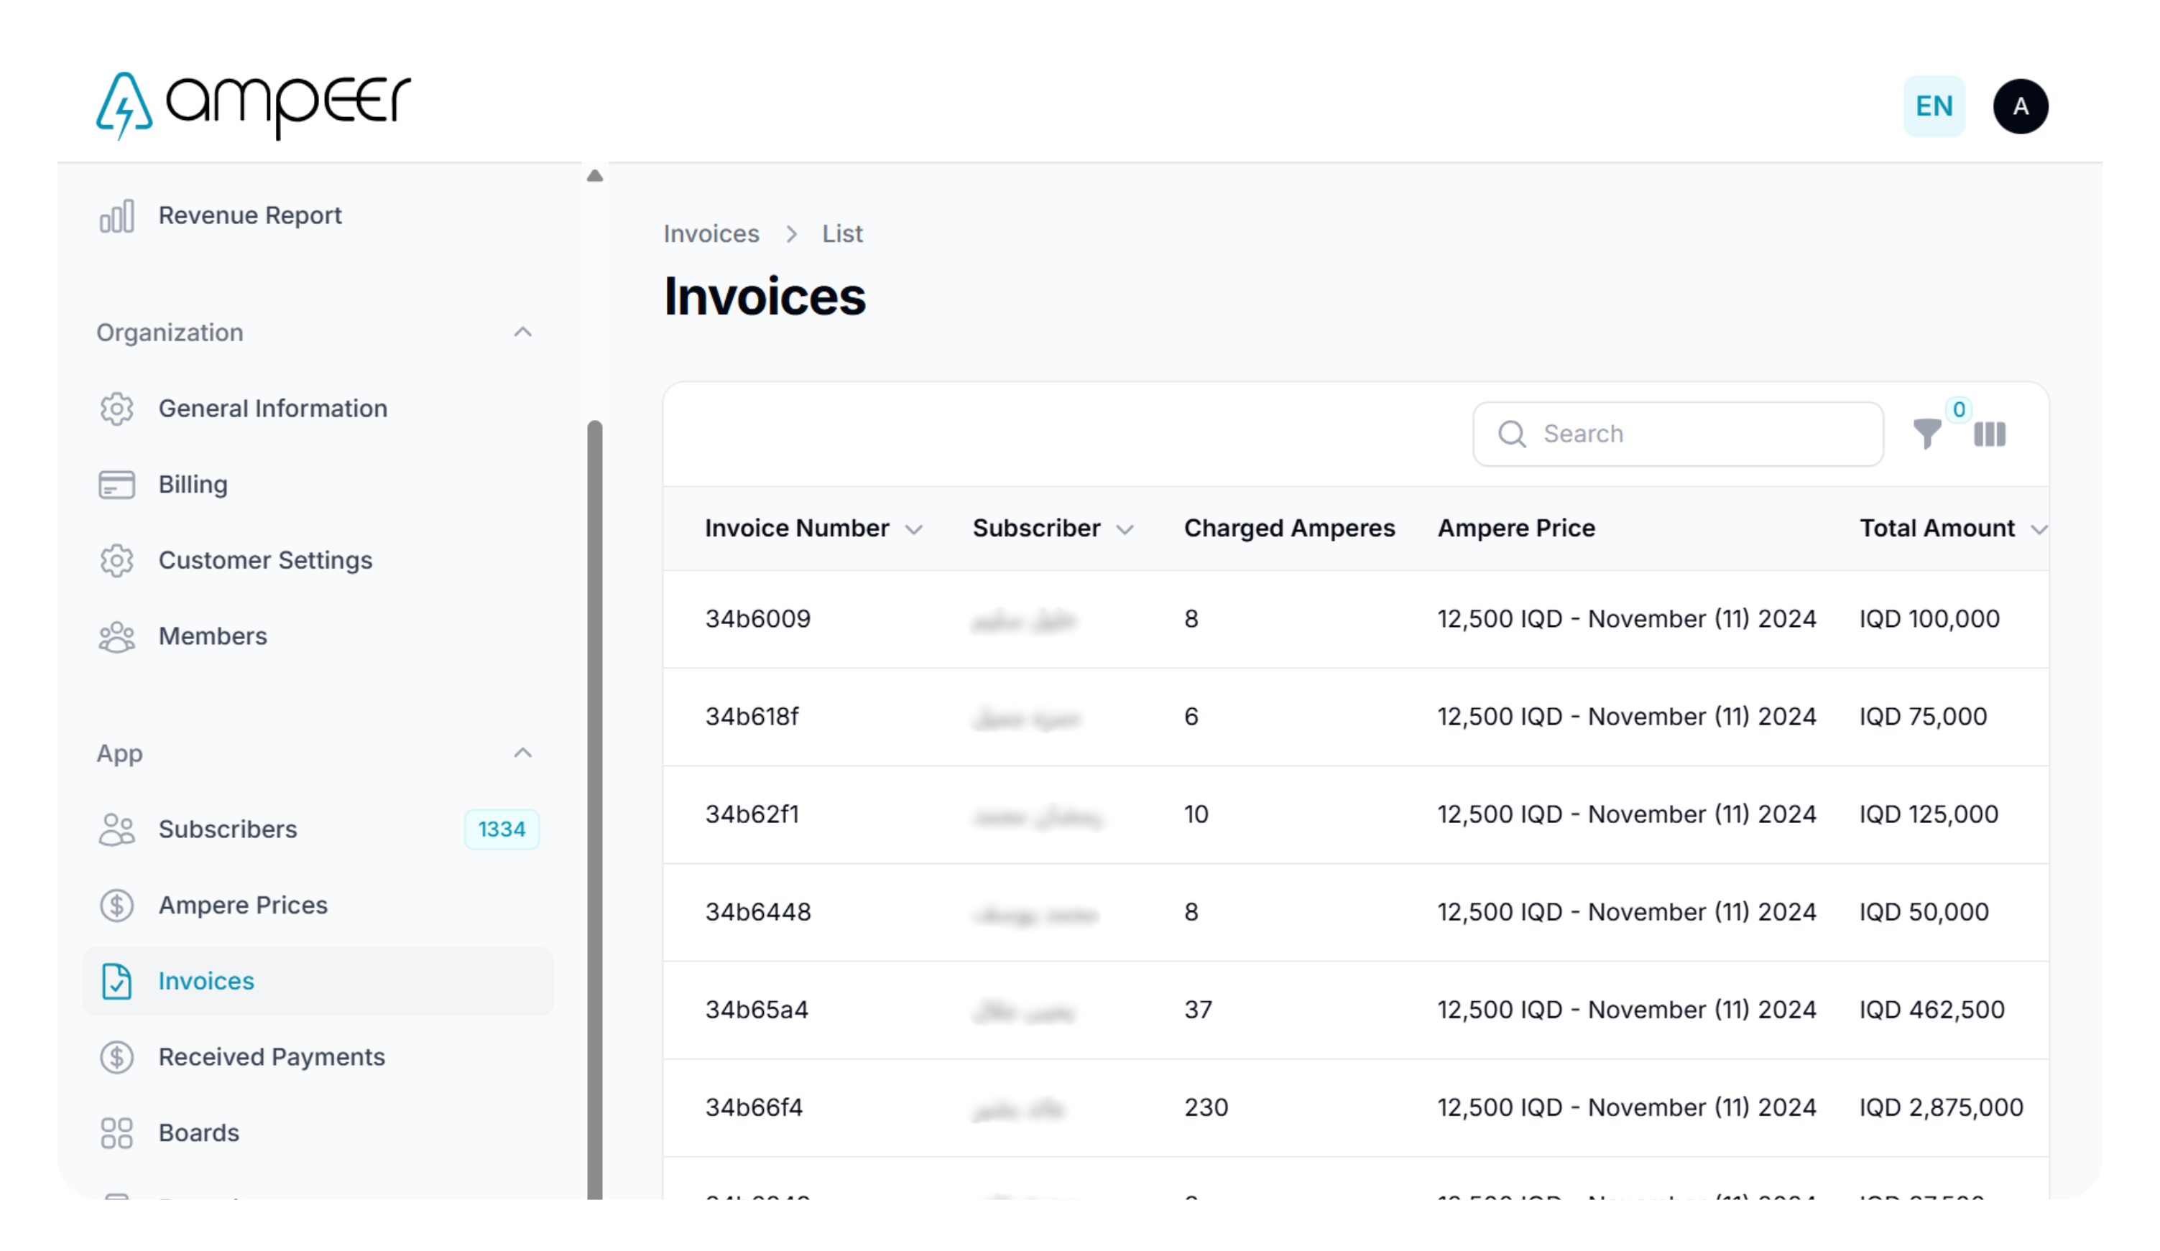Click the Ampeer logo
2160x1251 pixels.
pyautogui.click(x=254, y=106)
